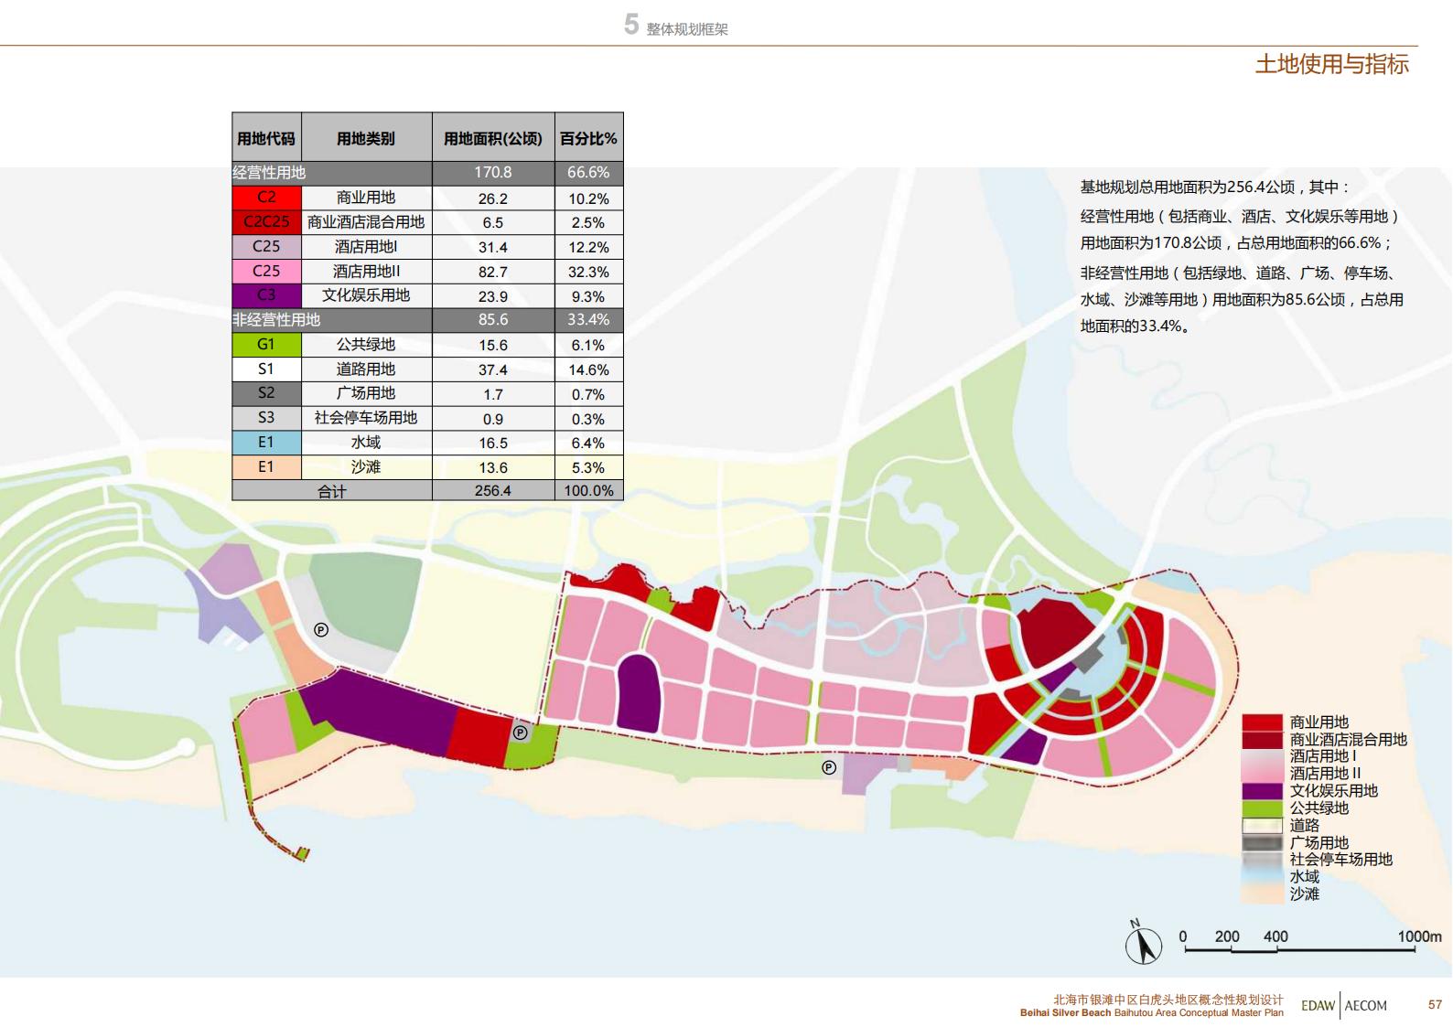Click the blue E1 swatch in the 水域 row
The height and width of the screenshot is (1027, 1453).
[266, 443]
